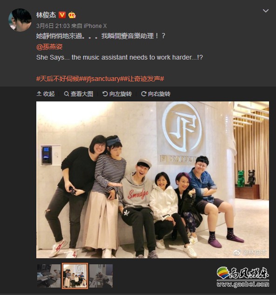
Task: Collapse the image with 收起 button
Action: point(46,94)
